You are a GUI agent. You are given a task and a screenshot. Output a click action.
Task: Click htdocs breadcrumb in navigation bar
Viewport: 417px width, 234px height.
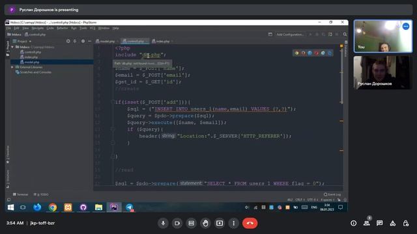pos(14,34)
